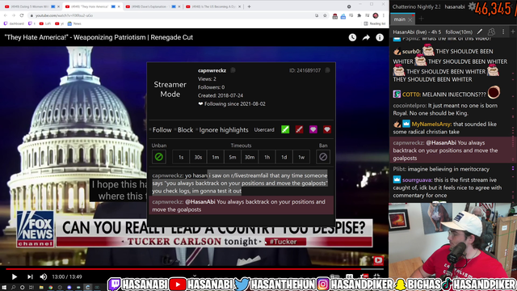Reload the YouTube page
Image resolution: width=517 pixels, height=291 pixels.
click(22, 15)
